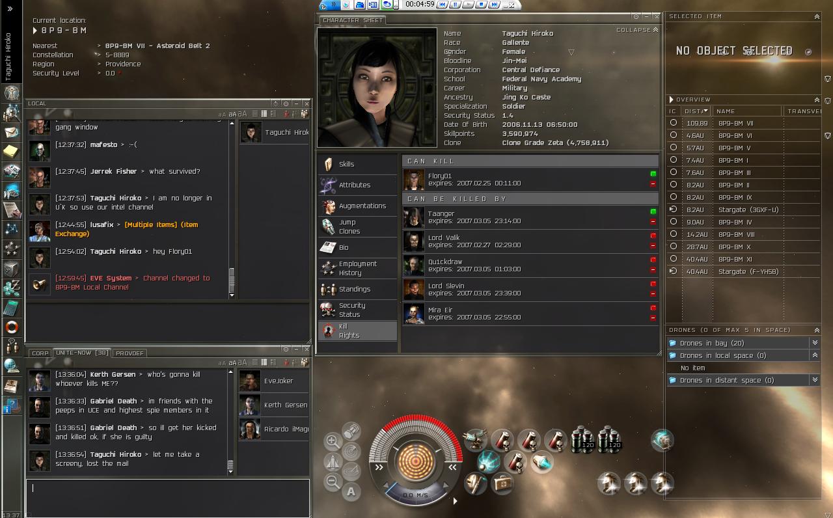Screen dimensions: 833x518
Task: Sort overview by the NAME column header
Action: click(726, 111)
